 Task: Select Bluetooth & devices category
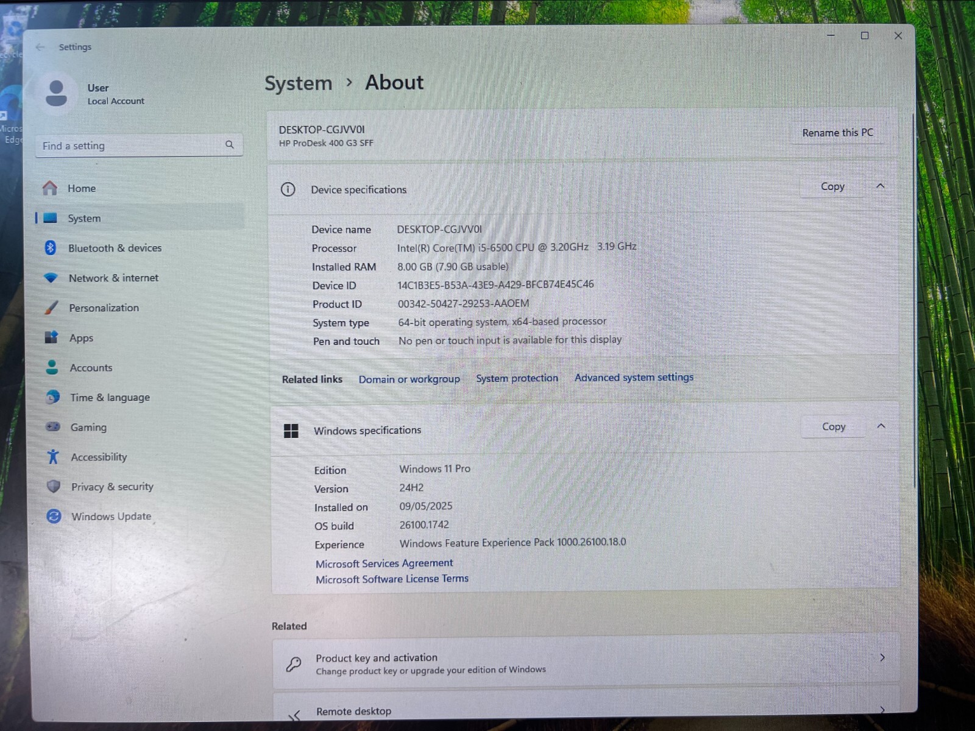coord(140,248)
